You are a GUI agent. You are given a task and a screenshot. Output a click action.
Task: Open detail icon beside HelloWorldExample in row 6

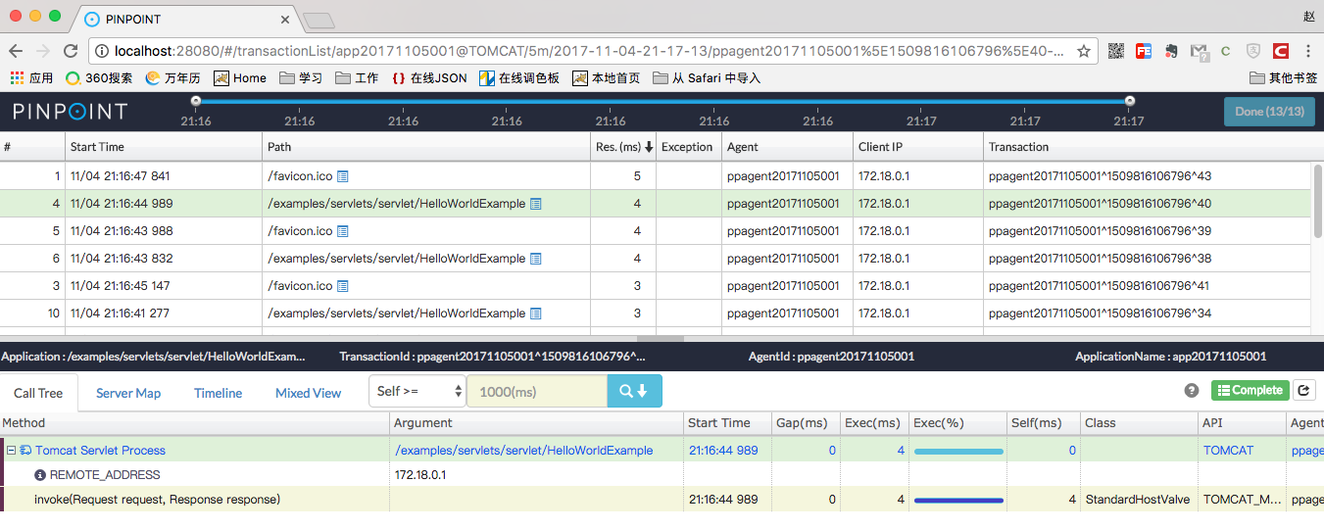tap(536, 259)
